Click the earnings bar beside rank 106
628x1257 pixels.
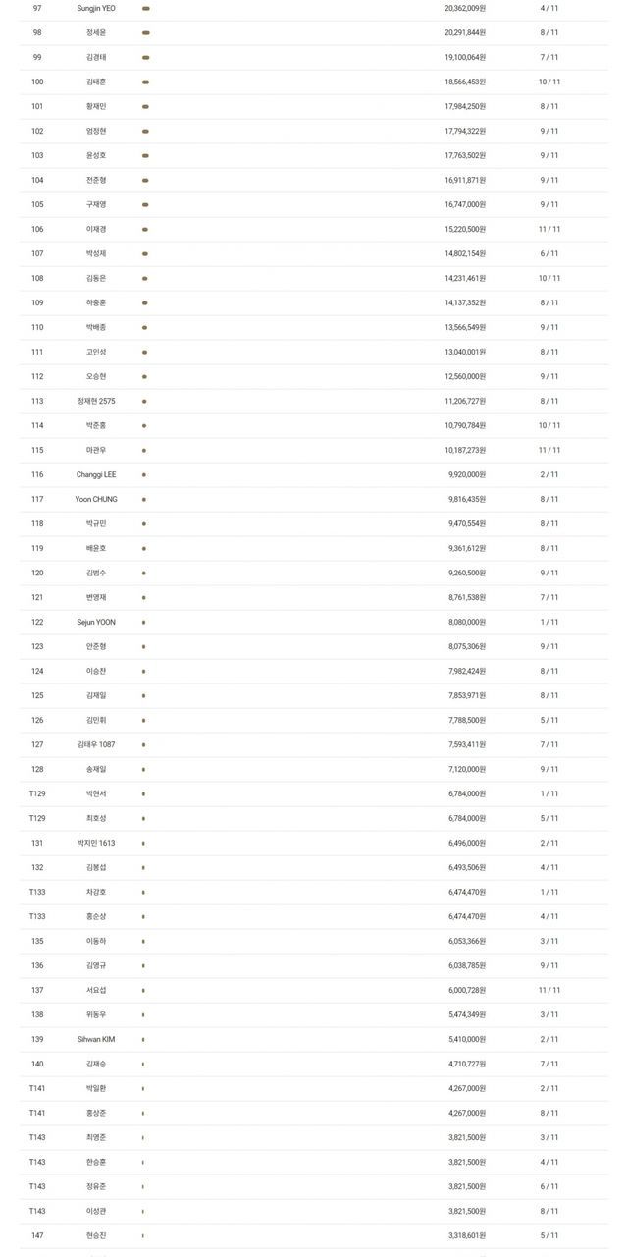[145, 229]
